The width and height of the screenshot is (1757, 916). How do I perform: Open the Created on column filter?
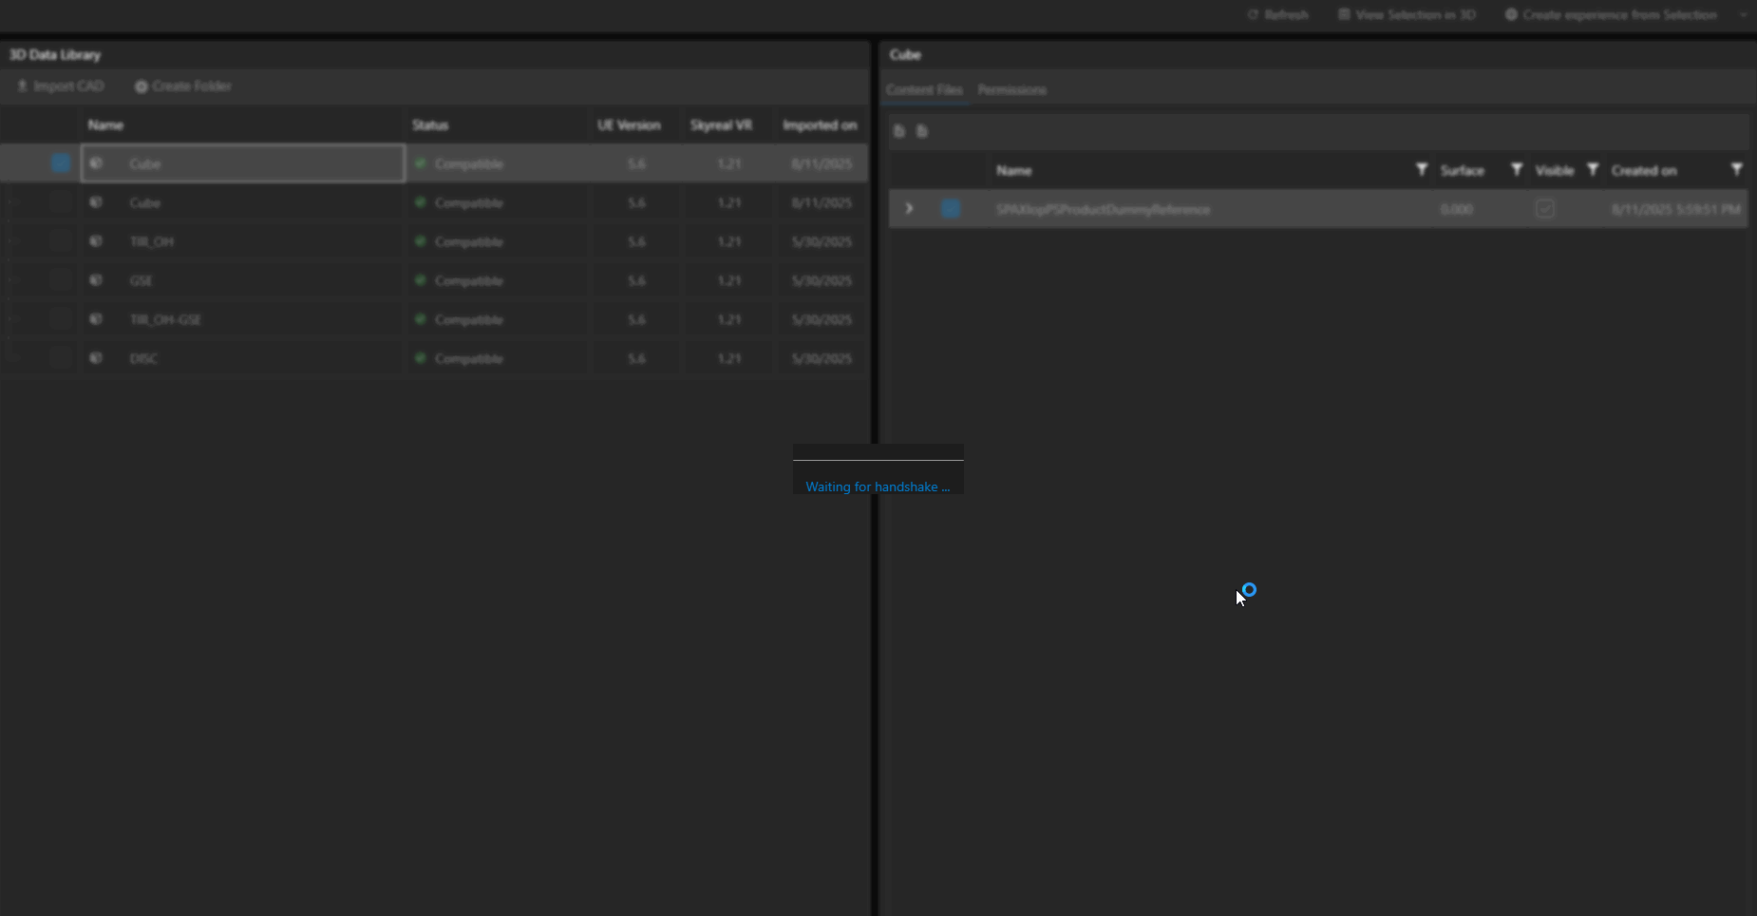tap(1737, 169)
